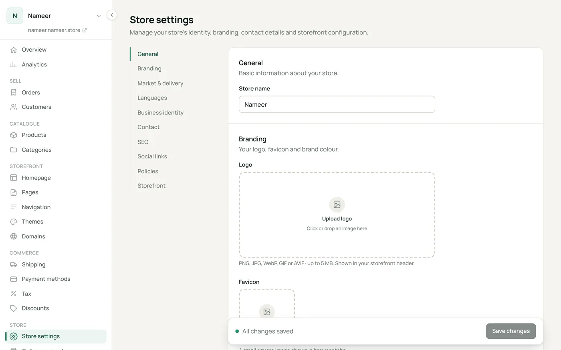Click the Save changes button
Image resolution: width=561 pixels, height=350 pixels.
click(511, 331)
